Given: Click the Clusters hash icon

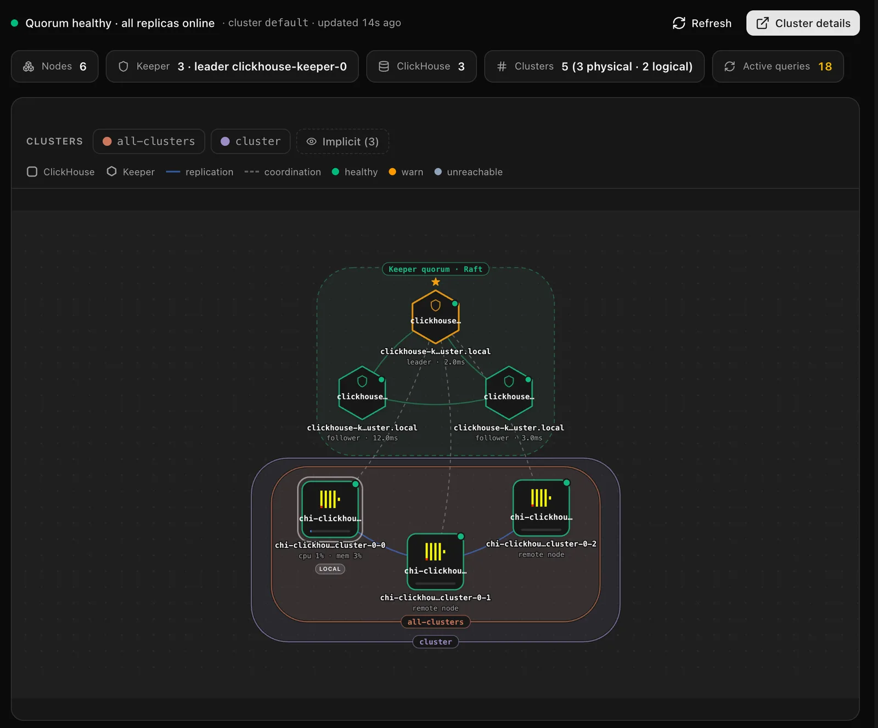Looking at the screenshot, I should [x=502, y=66].
